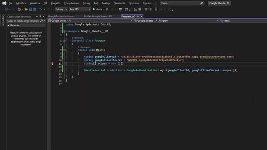This screenshot has height=150, width=267.
Task: Collapse the namespace Google_Sheets___P1 block
Action: point(65,31)
